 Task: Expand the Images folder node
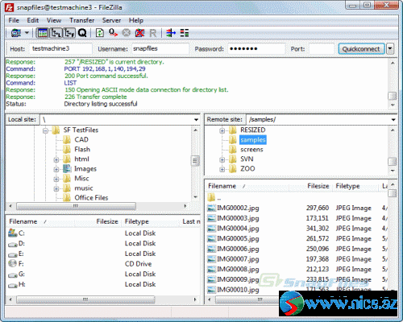click(x=56, y=169)
